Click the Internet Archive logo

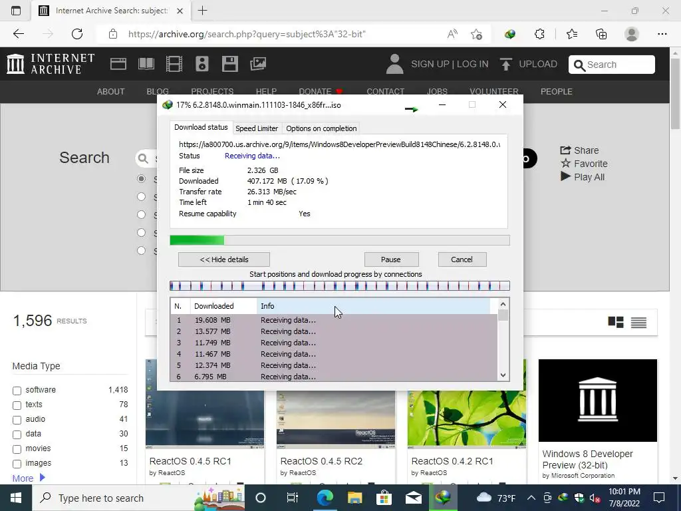click(x=51, y=64)
